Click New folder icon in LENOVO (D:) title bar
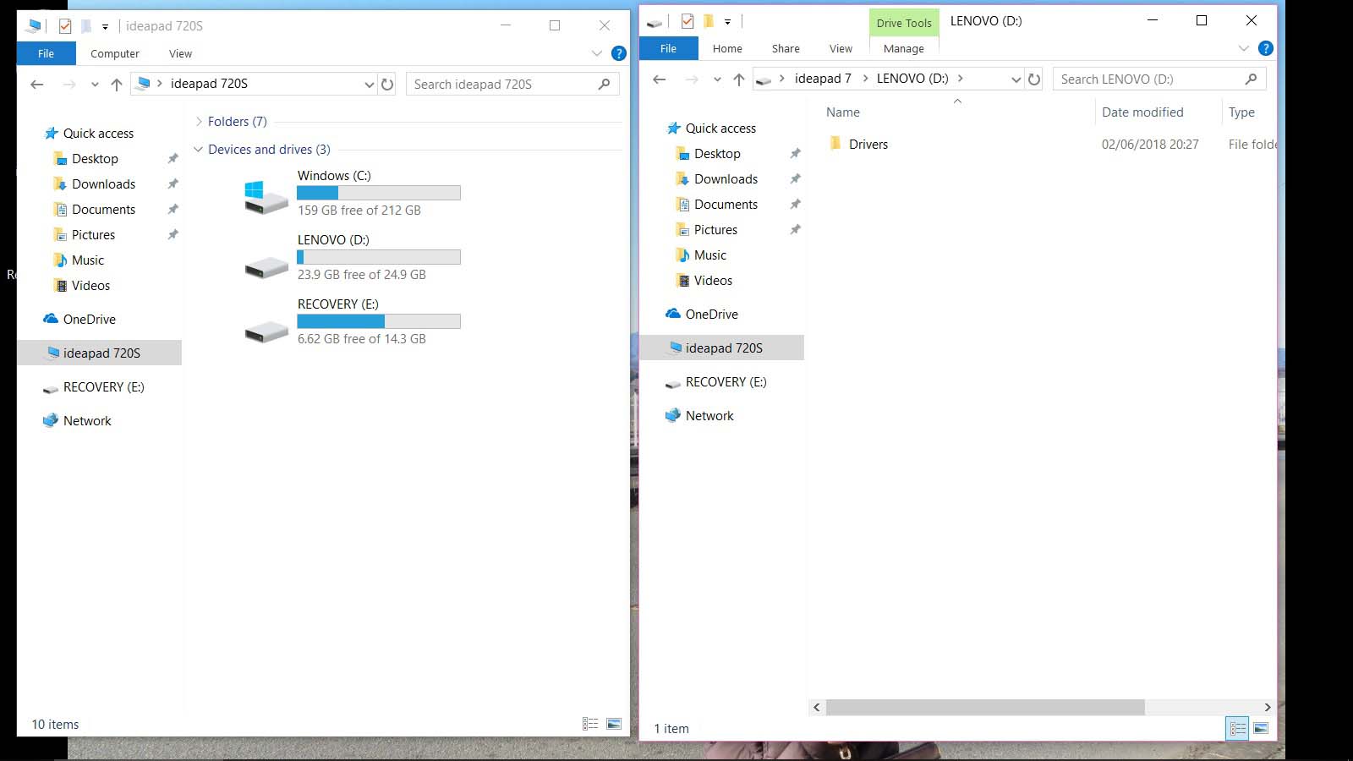Viewport: 1353px width, 761px height. 709,21
